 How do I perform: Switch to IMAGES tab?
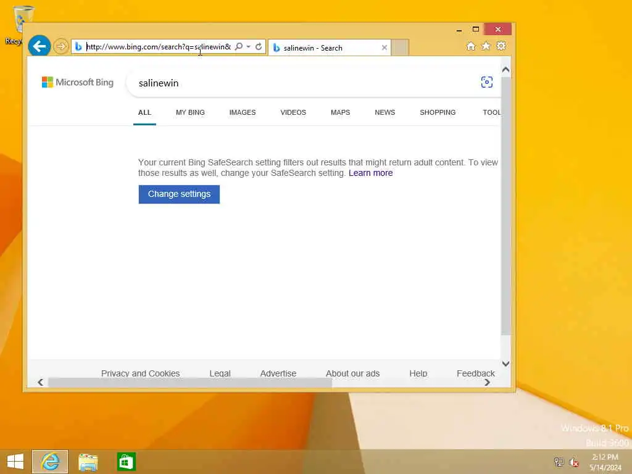[242, 112]
